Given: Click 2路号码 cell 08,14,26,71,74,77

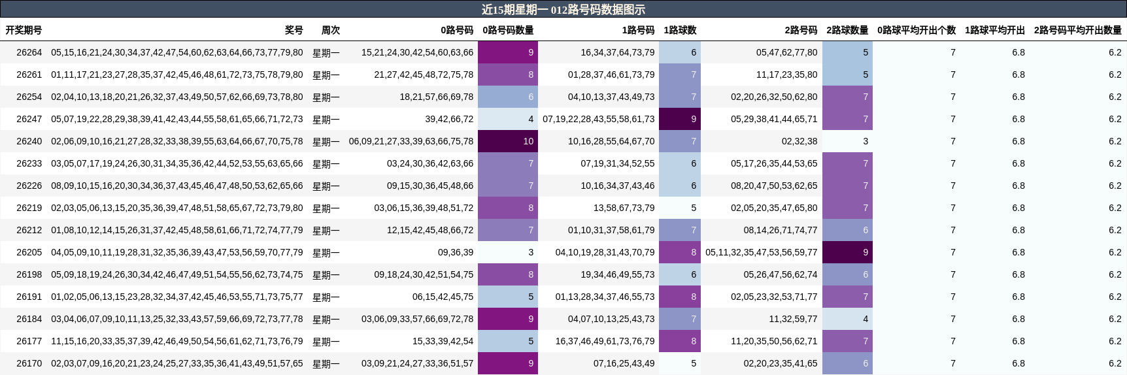Looking at the screenshot, I should pos(781,230).
